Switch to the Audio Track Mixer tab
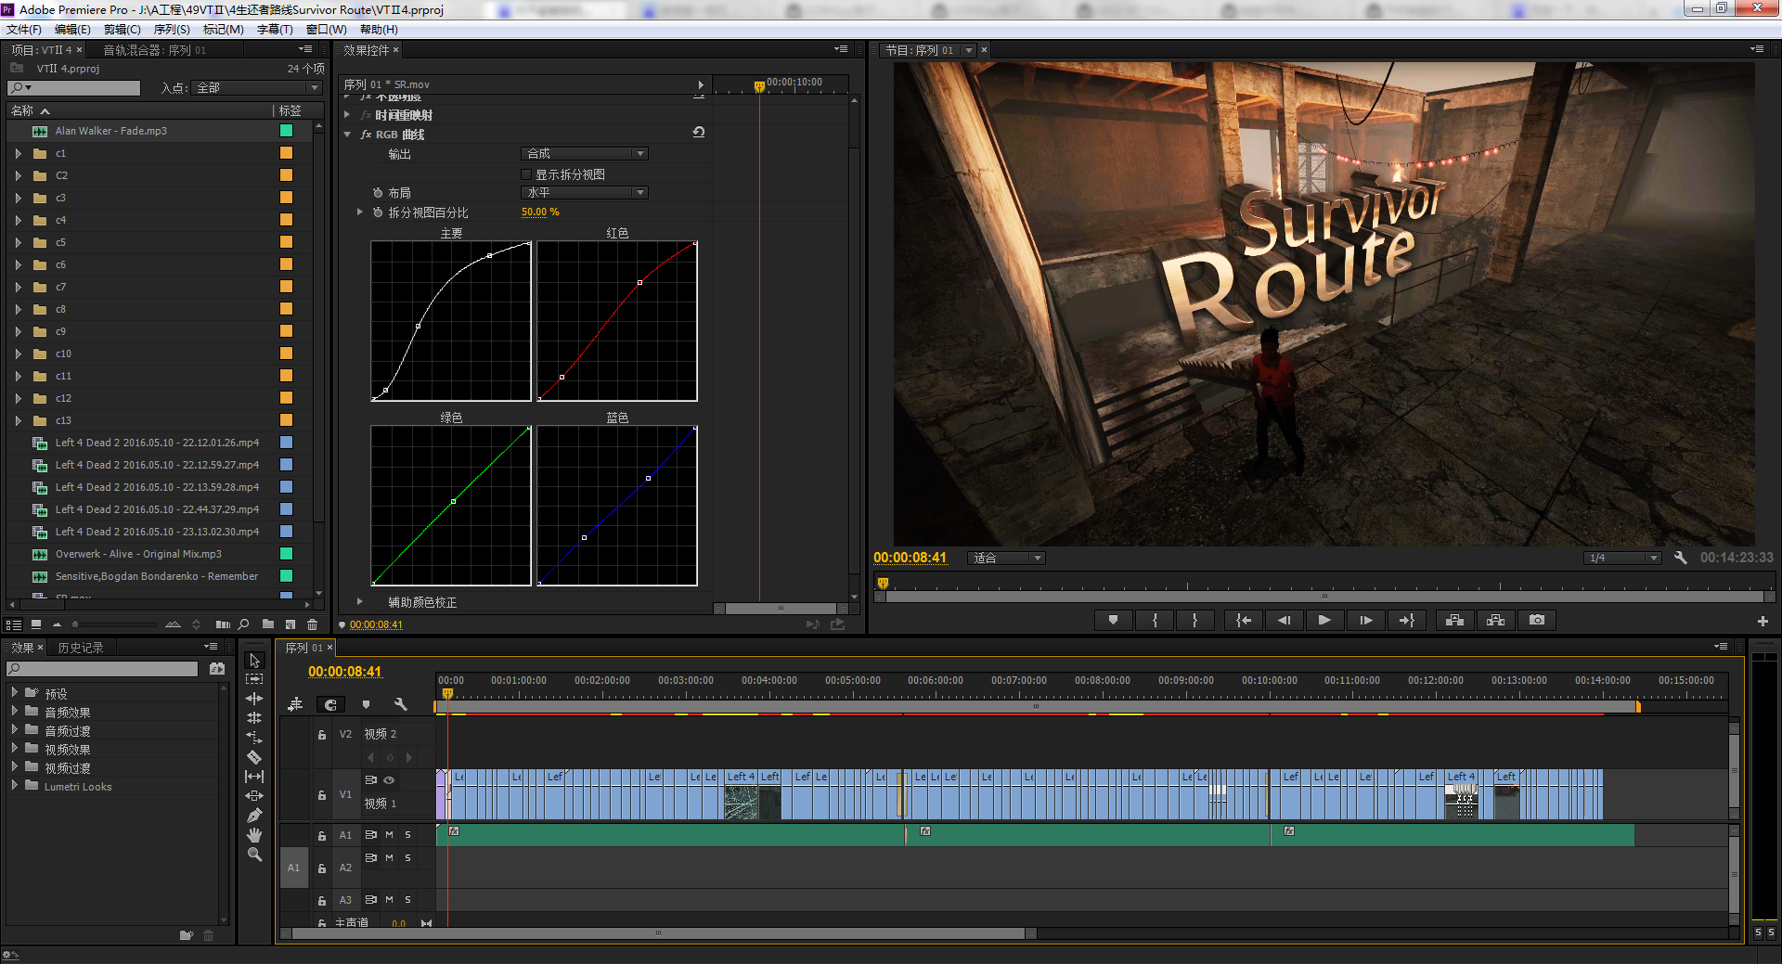This screenshot has height=964, width=1782. (x=155, y=50)
